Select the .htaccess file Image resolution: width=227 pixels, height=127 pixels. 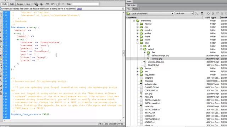[x=149, y=81]
